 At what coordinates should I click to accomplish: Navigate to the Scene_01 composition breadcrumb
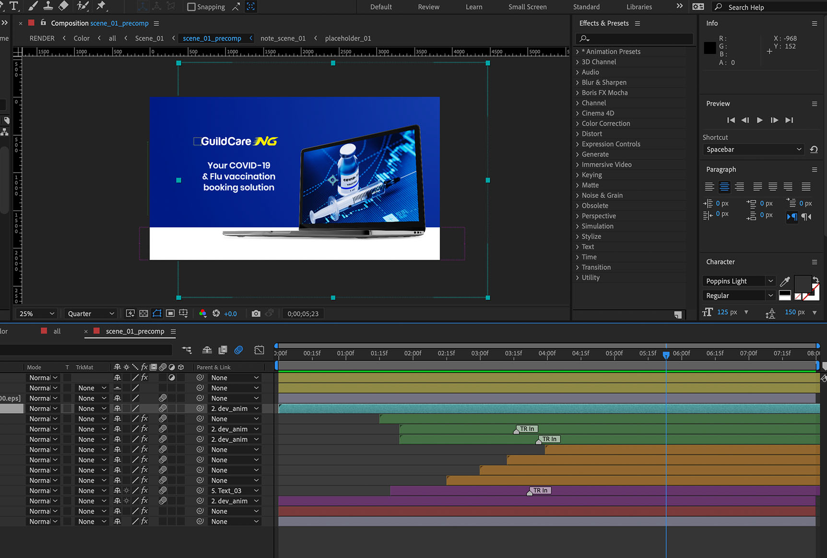tap(149, 38)
